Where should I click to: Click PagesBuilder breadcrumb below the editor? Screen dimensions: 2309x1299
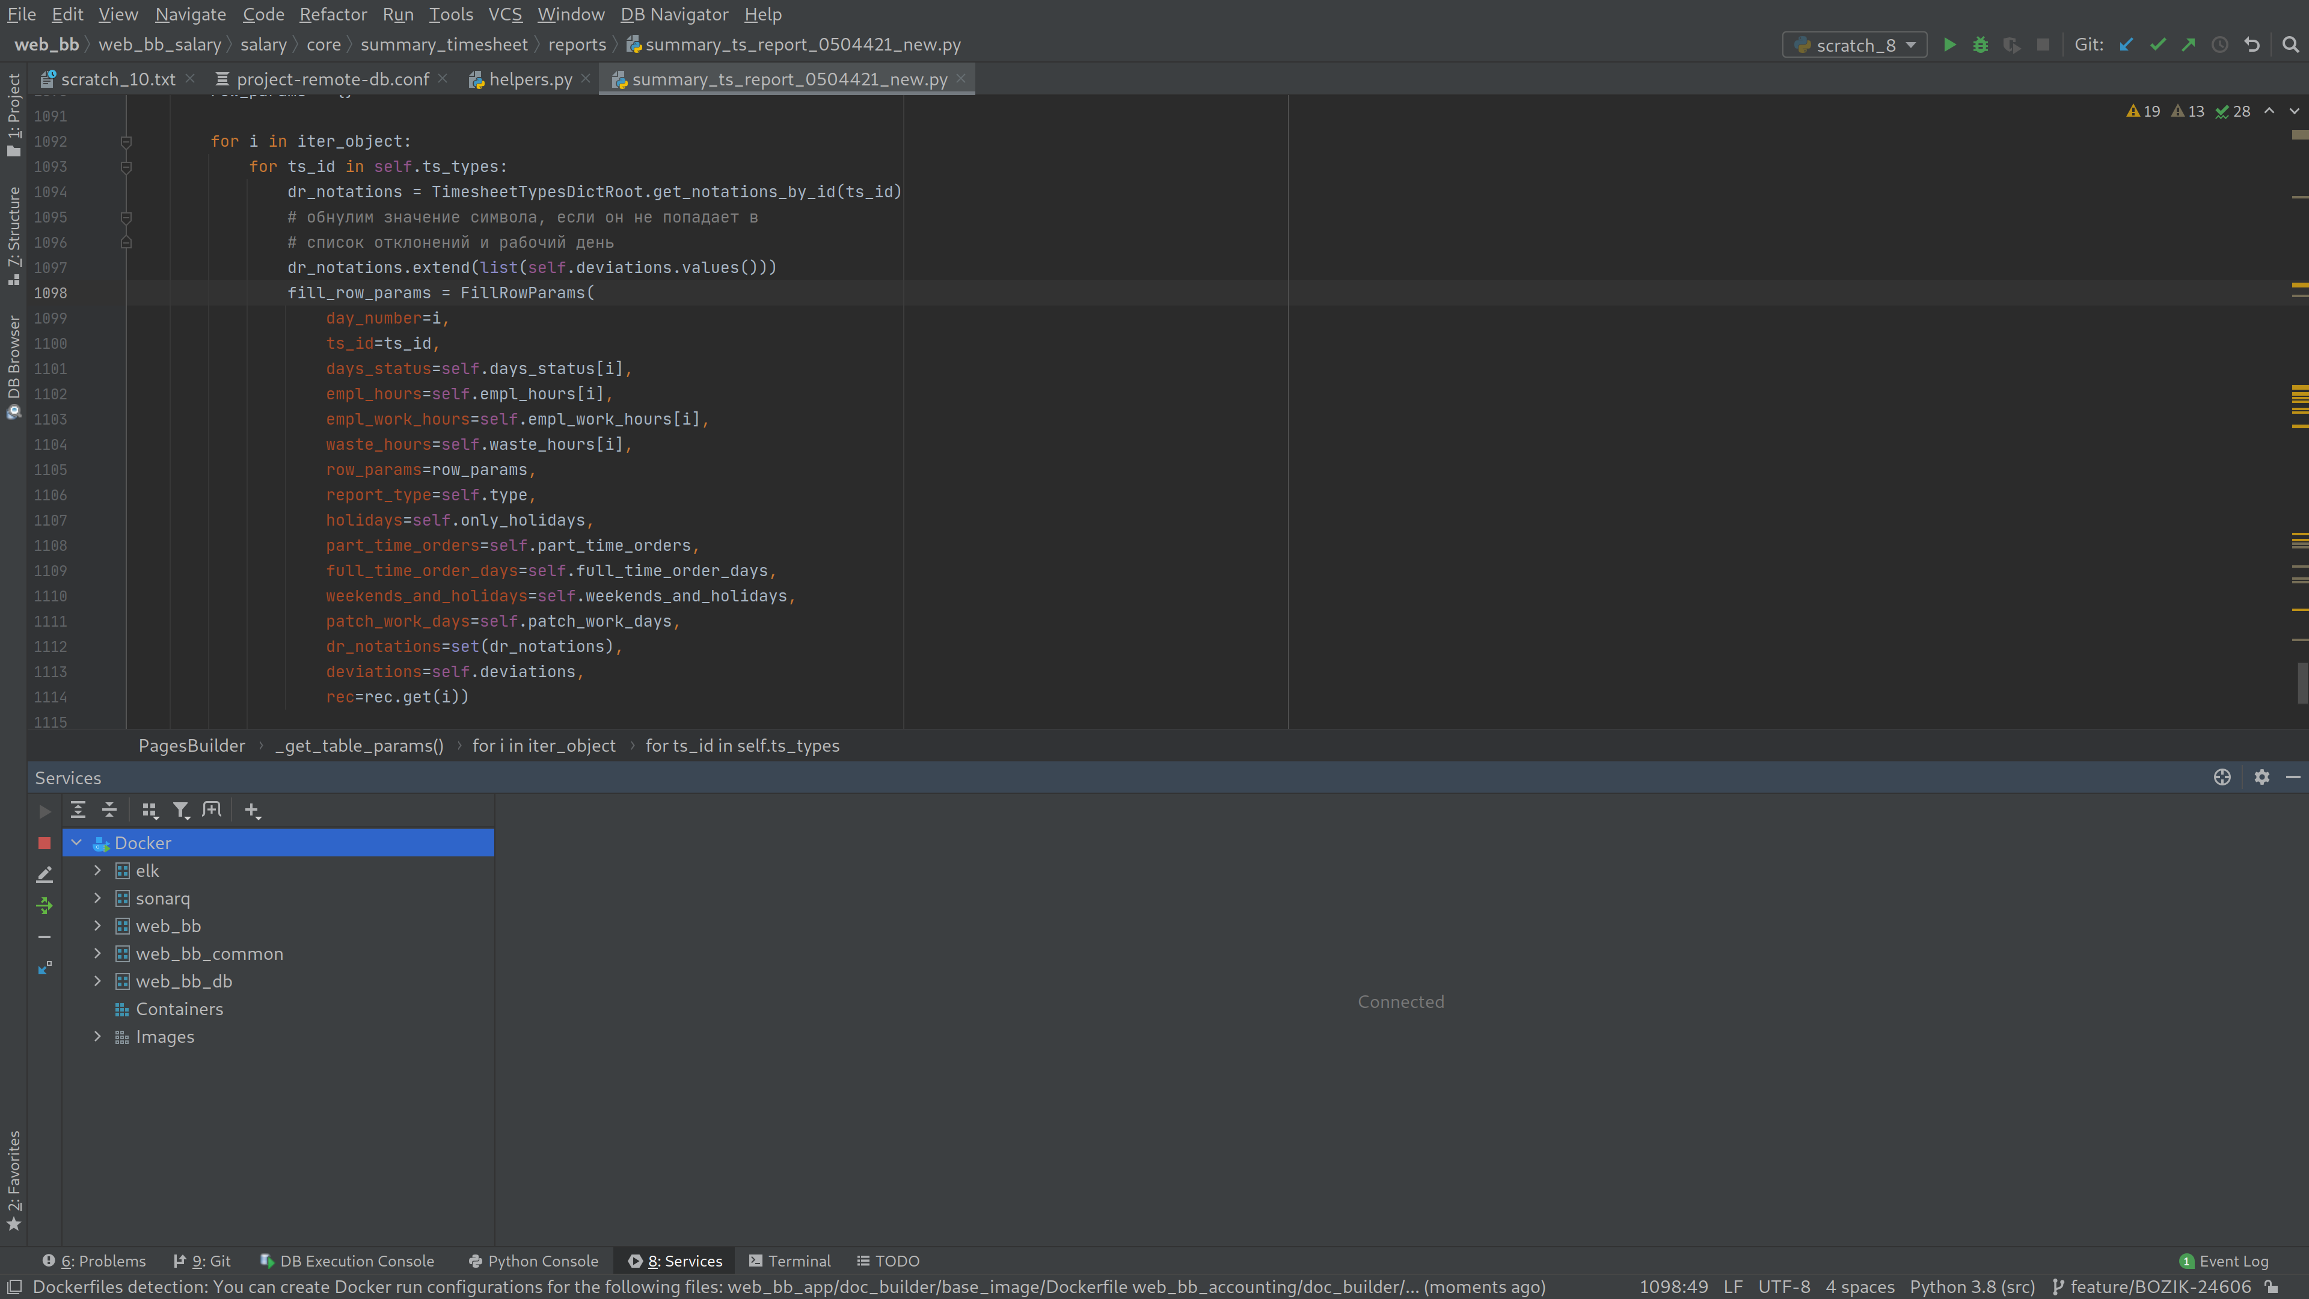pos(191,746)
